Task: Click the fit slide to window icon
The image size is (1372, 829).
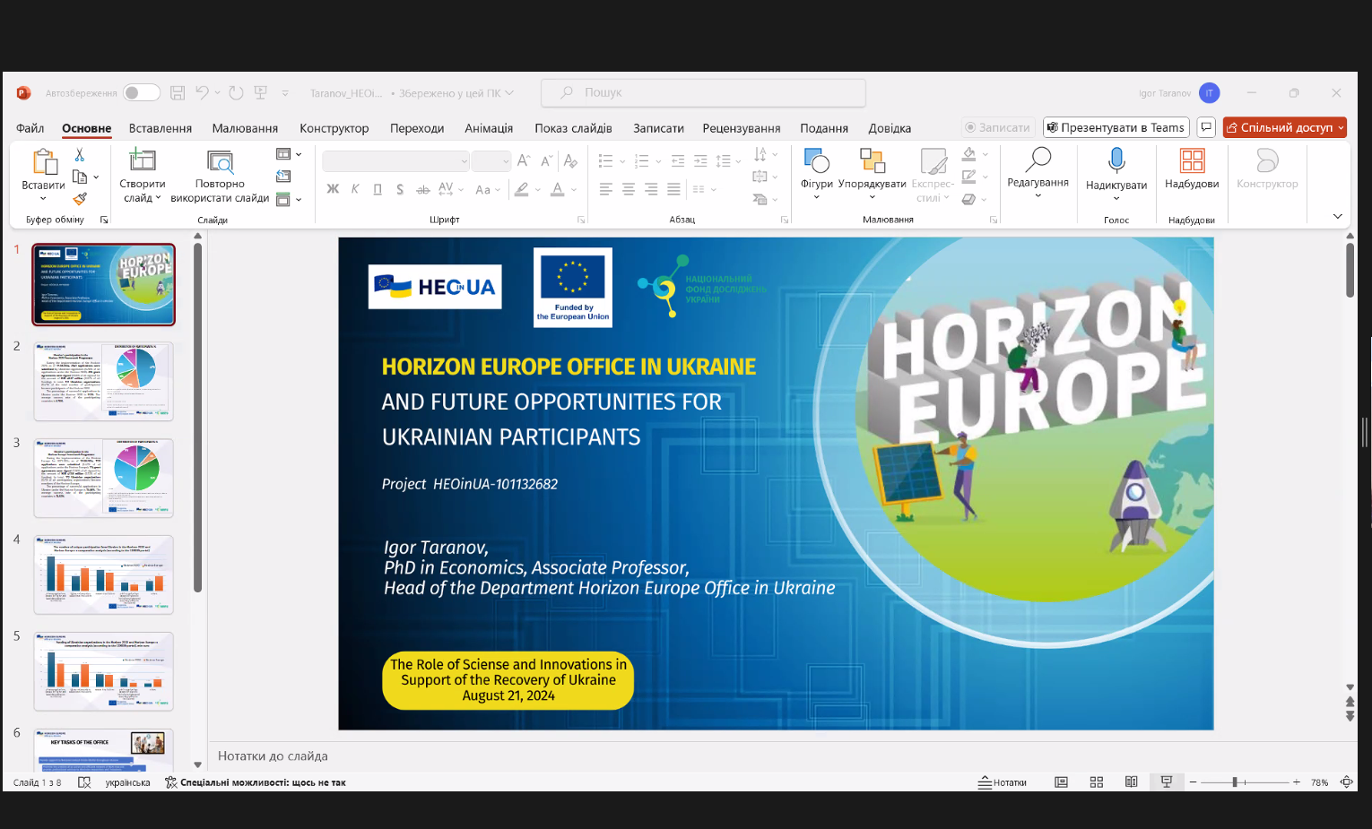Action: [x=1346, y=782]
